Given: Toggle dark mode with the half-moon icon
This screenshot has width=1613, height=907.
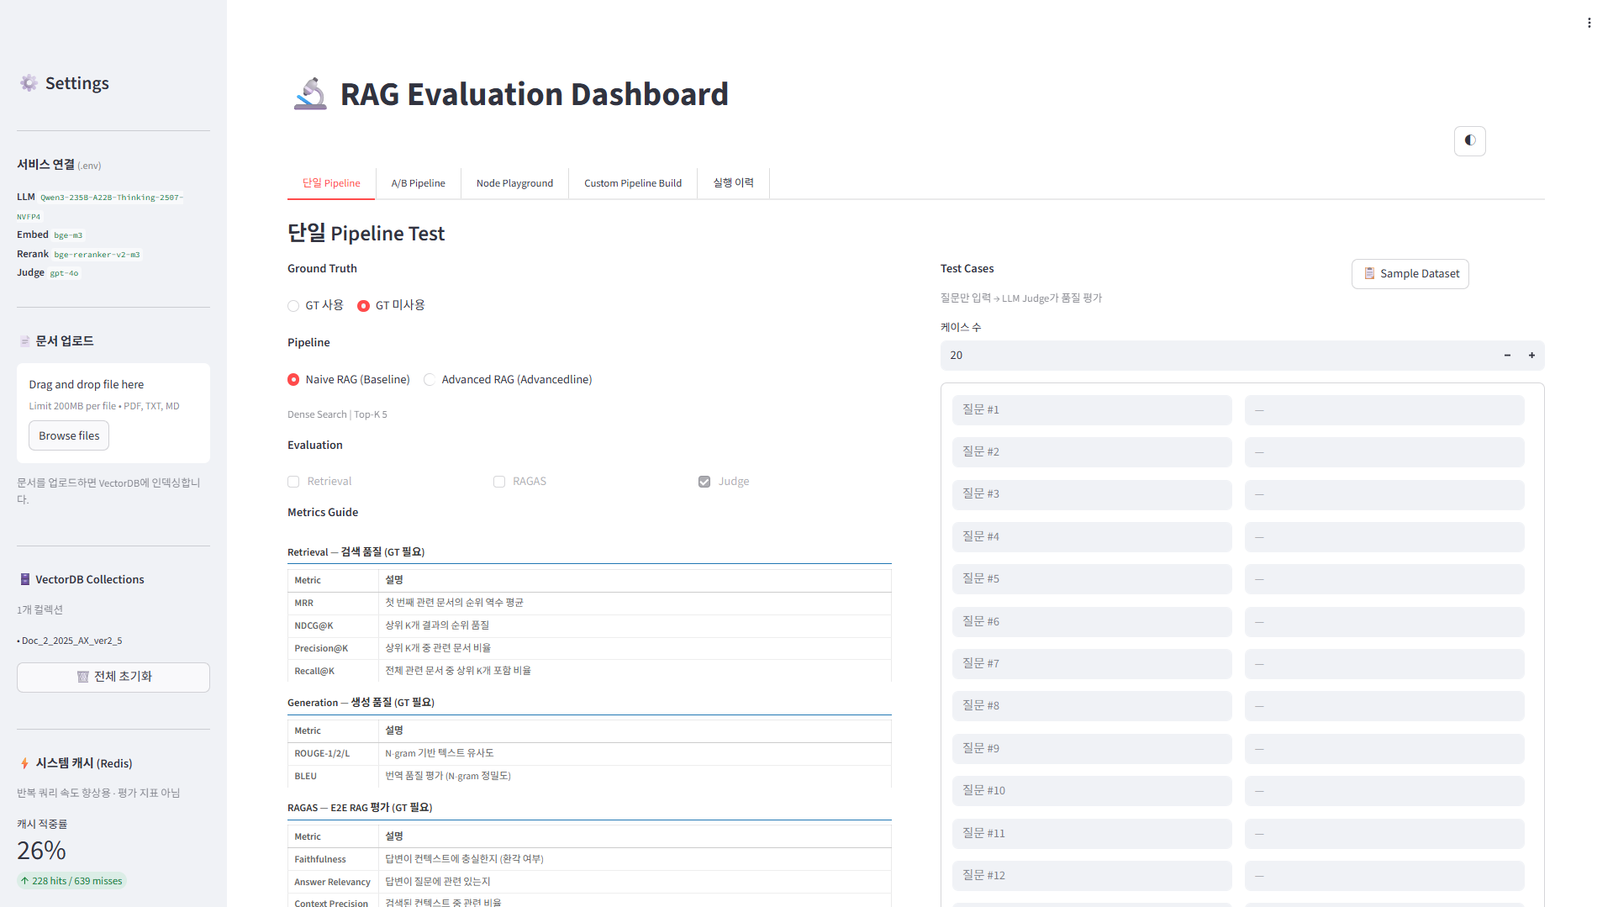Looking at the screenshot, I should click(x=1469, y=140).
